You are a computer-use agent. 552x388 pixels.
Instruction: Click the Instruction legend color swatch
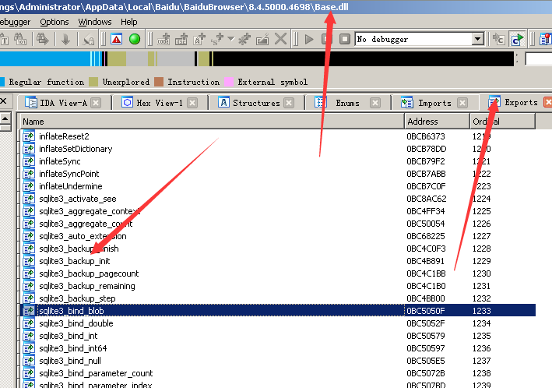pos(159,82)
